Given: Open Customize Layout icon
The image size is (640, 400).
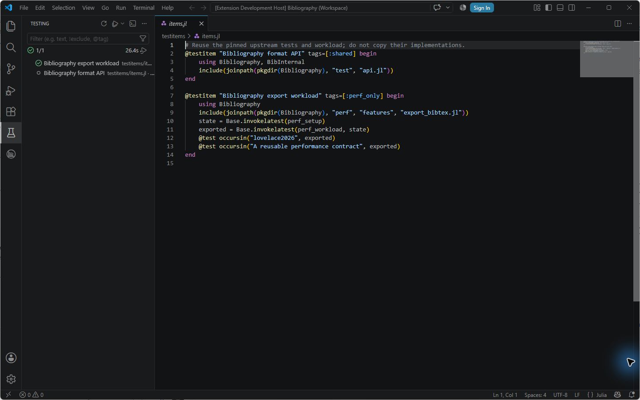Looking at the screenshot, I should coord(537,8).
